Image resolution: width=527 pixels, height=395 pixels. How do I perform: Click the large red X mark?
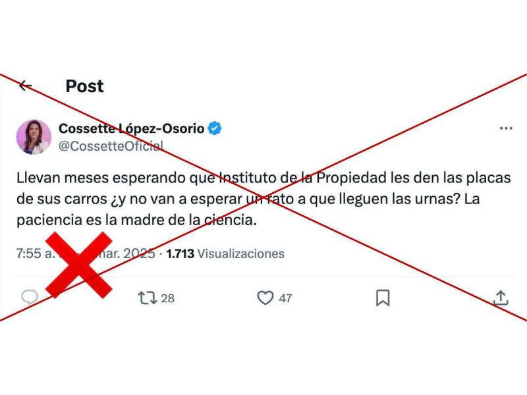point(78,265)
